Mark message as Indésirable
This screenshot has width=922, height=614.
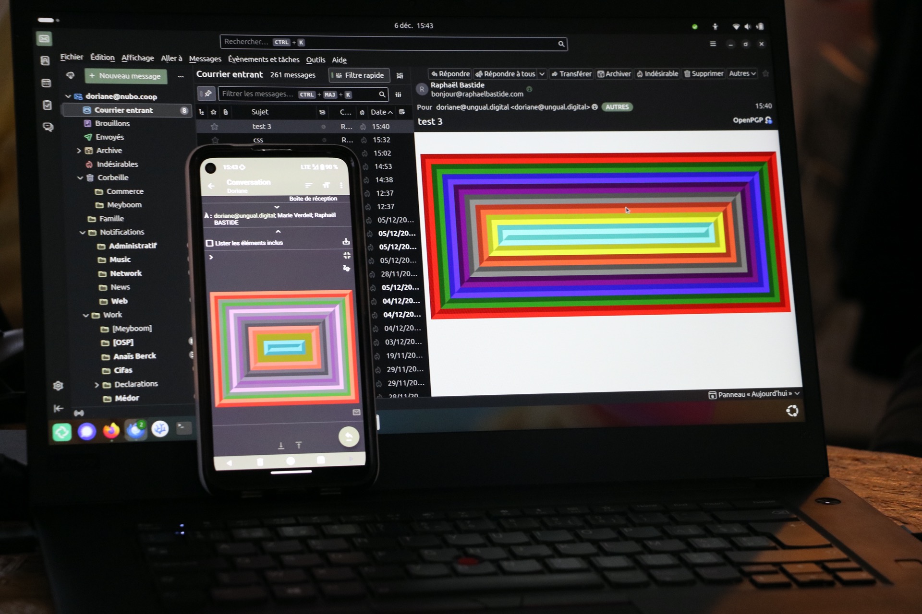click(657, 74)
